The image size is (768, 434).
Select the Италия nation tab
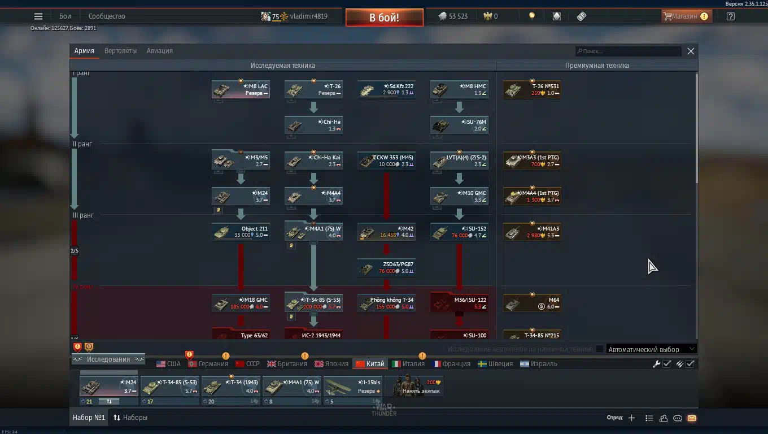pyautogui.click(x=408, y=364)
